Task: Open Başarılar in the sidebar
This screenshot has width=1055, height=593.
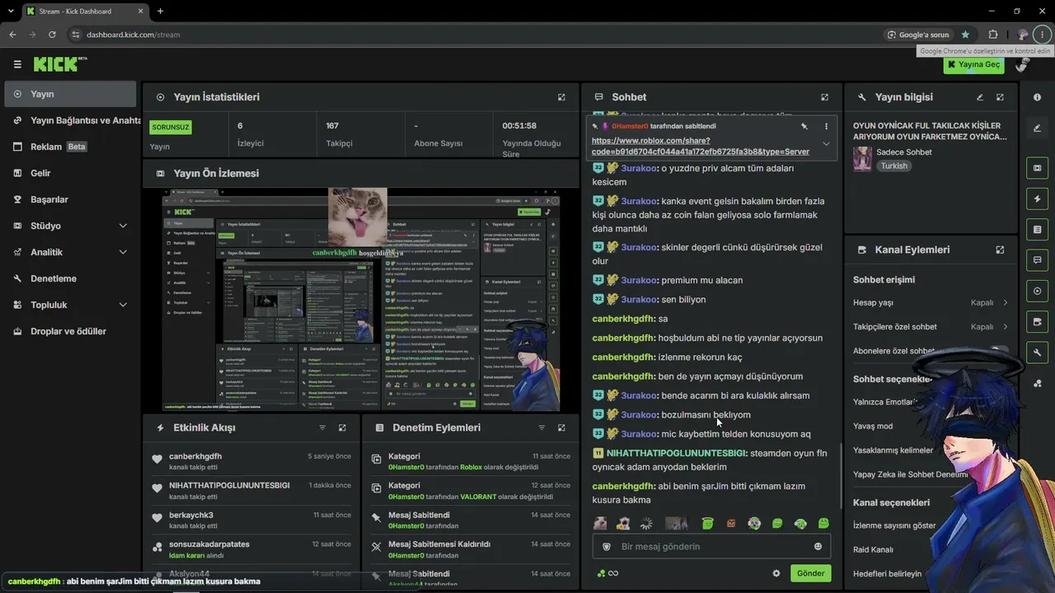Action: (x=70, y=199)
